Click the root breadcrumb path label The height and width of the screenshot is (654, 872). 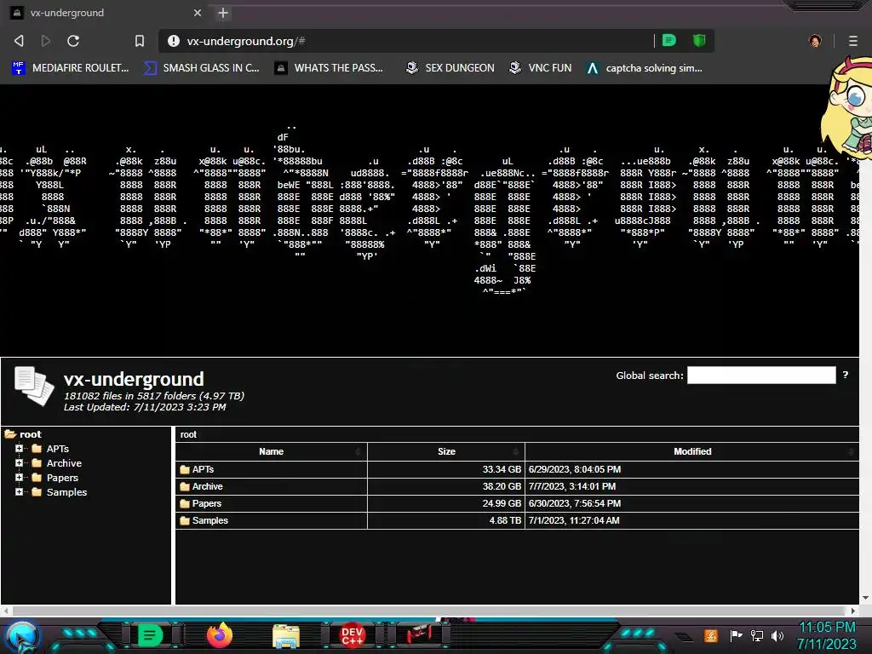188,434
